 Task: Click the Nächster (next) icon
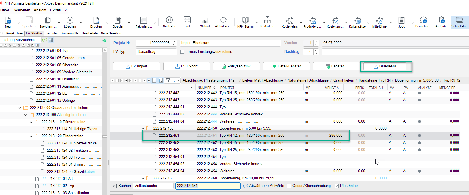(x=169, y=20)
